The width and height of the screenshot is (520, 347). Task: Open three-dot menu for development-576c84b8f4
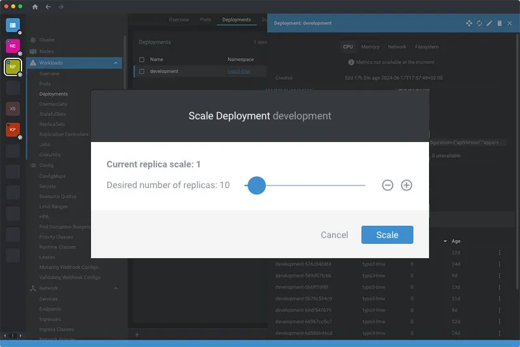pos(499,264)
